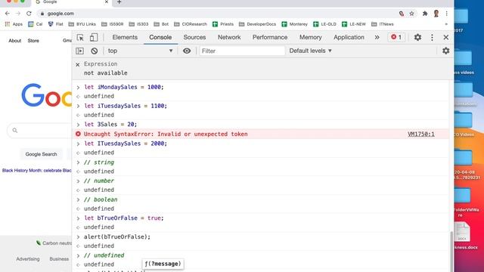This screenshot has height=272, width=484.
Task: Bookmark this page with star icon
Action: [x=411, y=14]
